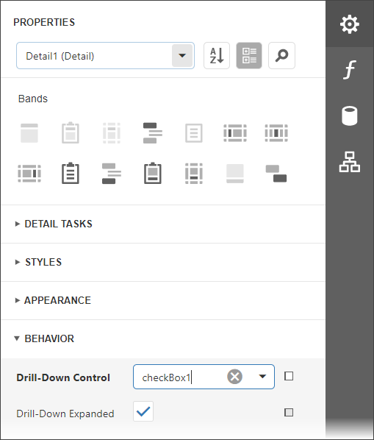Insert a Page Footer band

click(194, 174)
